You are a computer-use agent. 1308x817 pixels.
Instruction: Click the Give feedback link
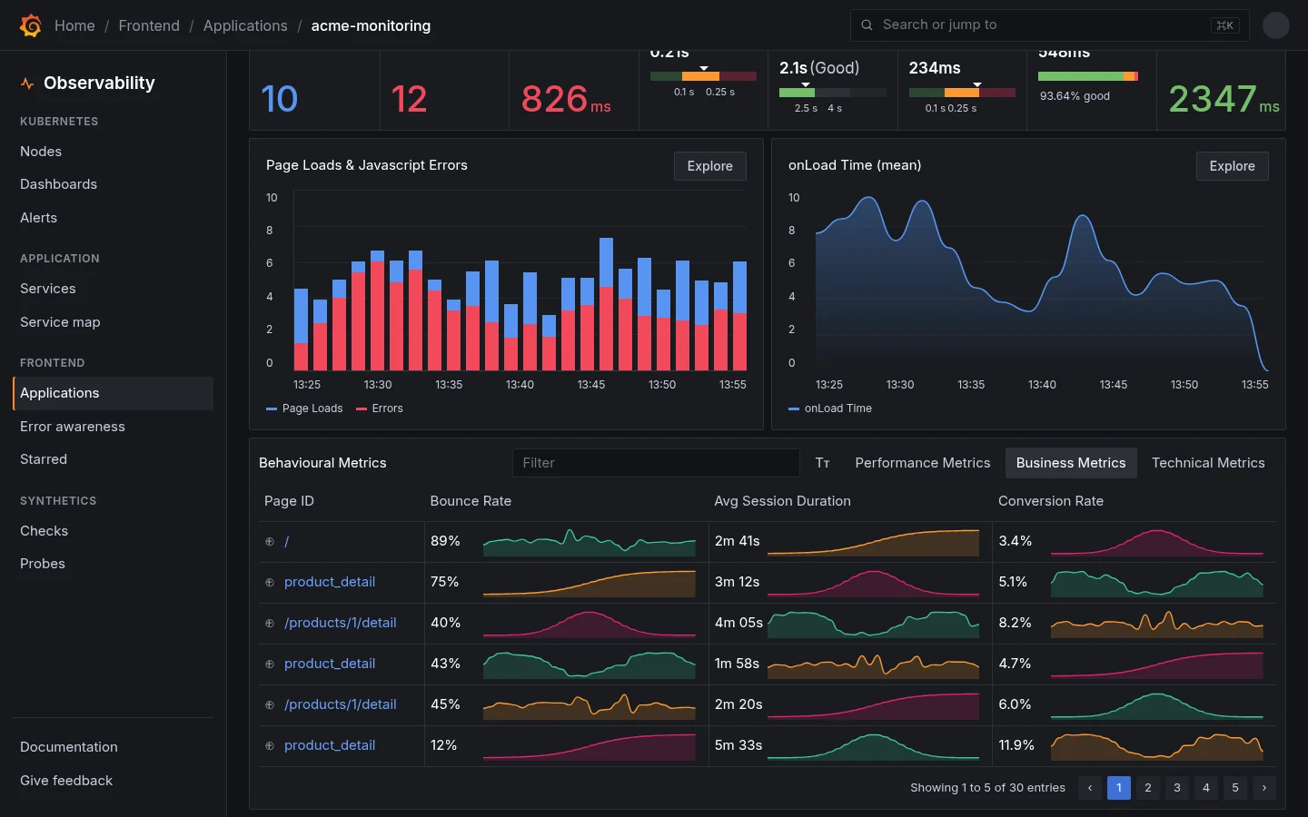point(66,781)
